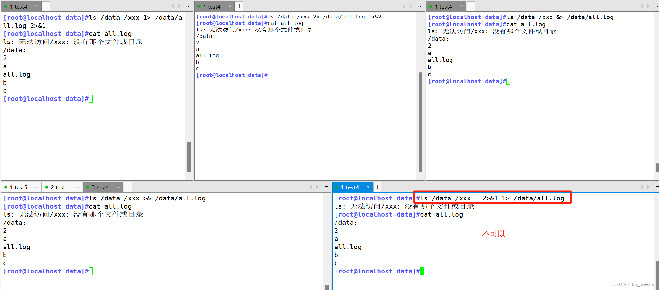The width and height of the screenshot is (659, 290).
Task: Click scrollbar thumb of top-middle terminal
Action: (420, 122)
